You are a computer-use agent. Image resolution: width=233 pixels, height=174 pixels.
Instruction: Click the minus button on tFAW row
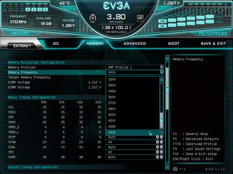pyautogui.click(x=161, y=142)
